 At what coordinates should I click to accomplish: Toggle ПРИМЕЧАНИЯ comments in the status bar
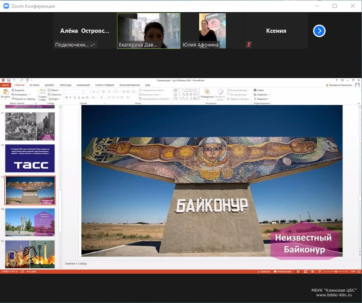click(282, 272)
